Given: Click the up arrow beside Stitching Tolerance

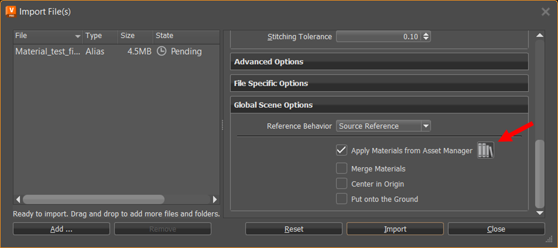Looking at the screenshot, I should click(426, 34).
